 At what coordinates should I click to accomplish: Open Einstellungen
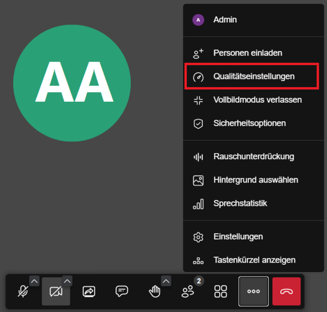pos(253,236)
